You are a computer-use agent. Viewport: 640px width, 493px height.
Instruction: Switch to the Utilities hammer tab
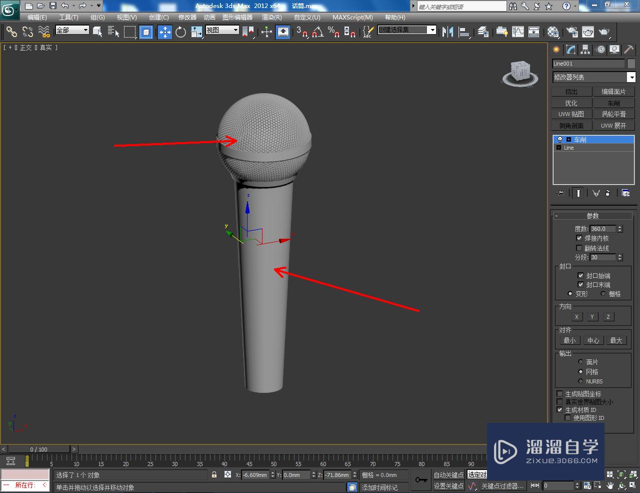(629, 50)
